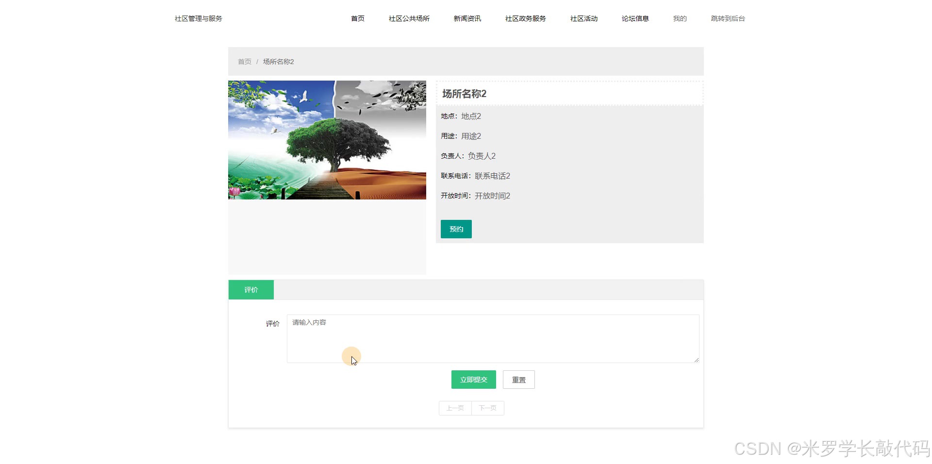Reset the form using 重置

point(518,380)
